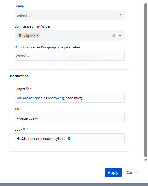
Task: Remove the @assignee smart value tag
Action: click(x=38, y=35)
